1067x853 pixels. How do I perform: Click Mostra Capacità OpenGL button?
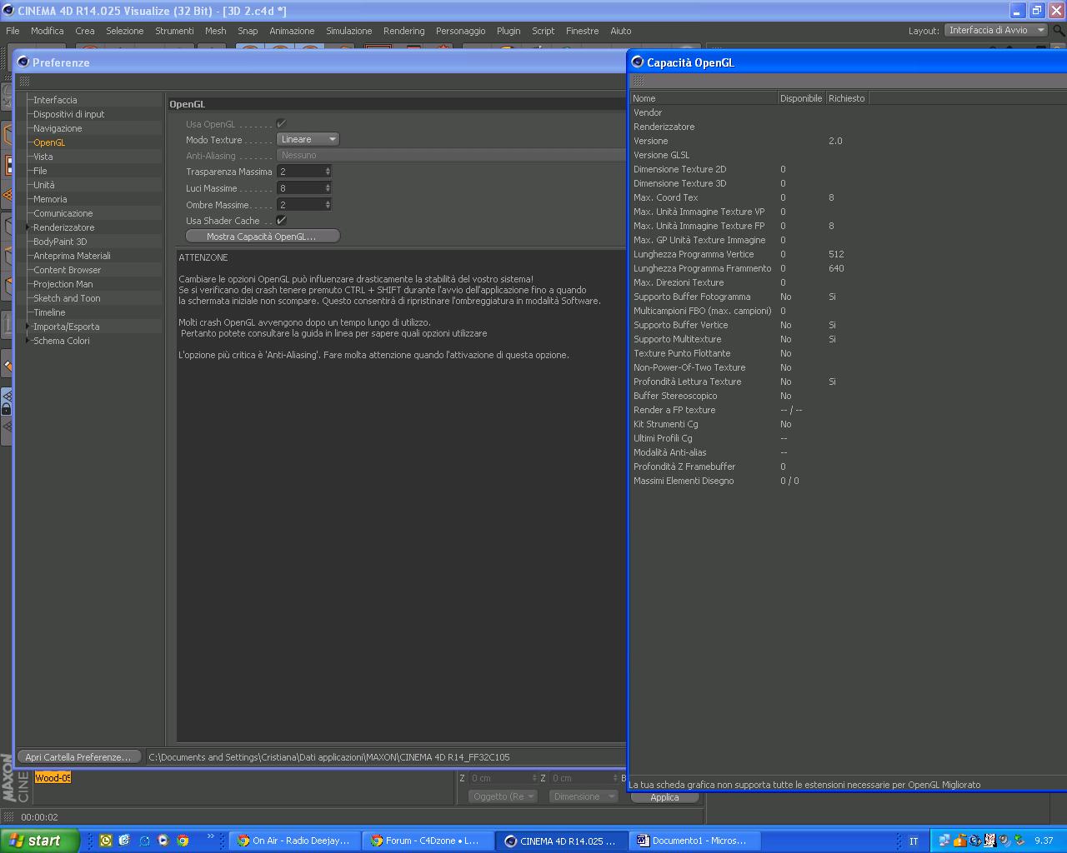(x=262, y=237)
